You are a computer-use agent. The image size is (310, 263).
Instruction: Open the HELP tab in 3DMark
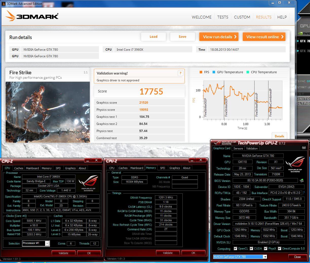coord(282,17)
